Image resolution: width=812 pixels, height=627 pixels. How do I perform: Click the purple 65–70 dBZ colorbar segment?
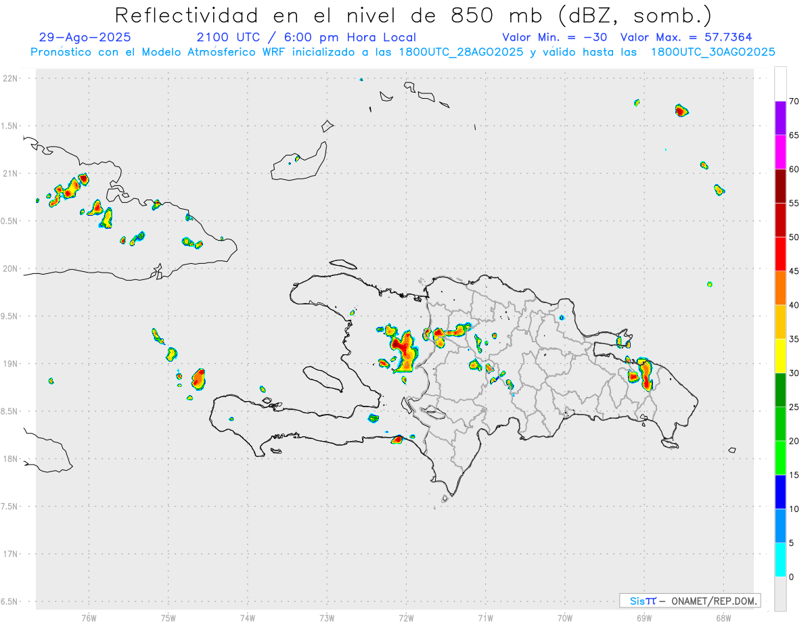coord(780,118)
